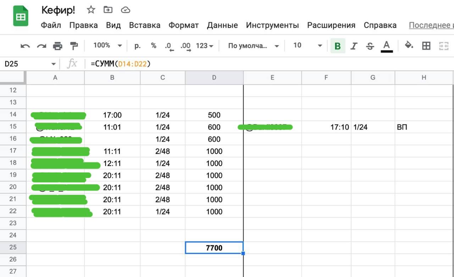Screen dimensions: 454x277
Task: Click the select-all corner box
Action: tap(13, 78)
